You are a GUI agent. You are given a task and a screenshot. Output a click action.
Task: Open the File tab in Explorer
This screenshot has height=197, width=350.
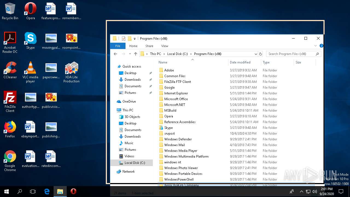click(x=118, y=46)
